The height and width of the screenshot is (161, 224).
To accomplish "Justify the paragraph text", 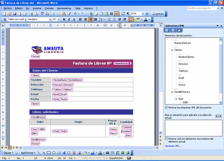I will (x=96, y=19).
